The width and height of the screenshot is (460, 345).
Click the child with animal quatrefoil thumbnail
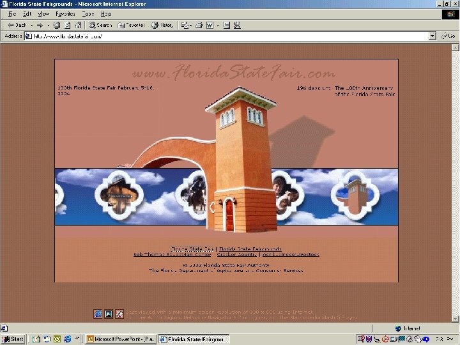click(287, 195)
